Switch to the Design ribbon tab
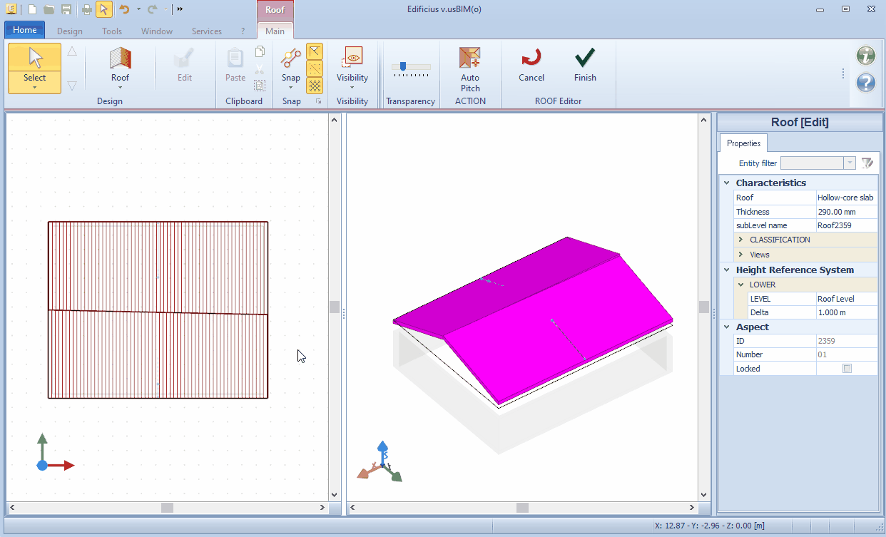The height and width of the screenshot is (537, 886). click(x=70, y=31)
